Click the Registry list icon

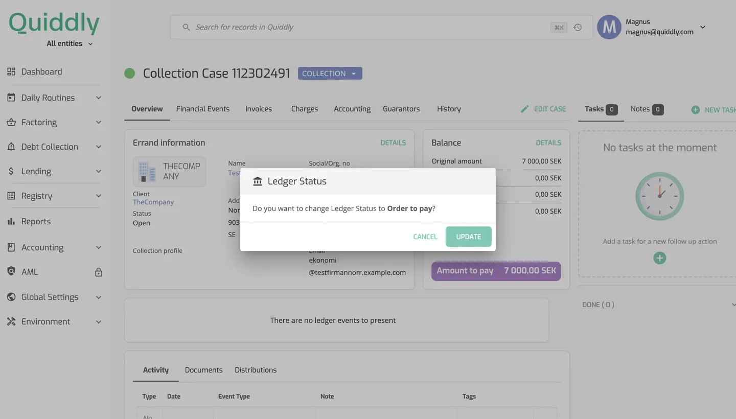tap(11, 196)
